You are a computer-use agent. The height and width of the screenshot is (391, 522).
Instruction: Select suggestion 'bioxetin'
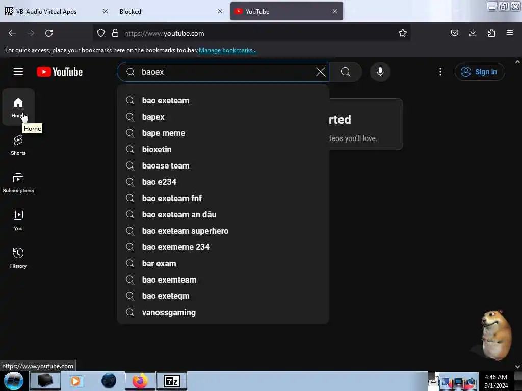pyautogui.click(x=223, y=149)
